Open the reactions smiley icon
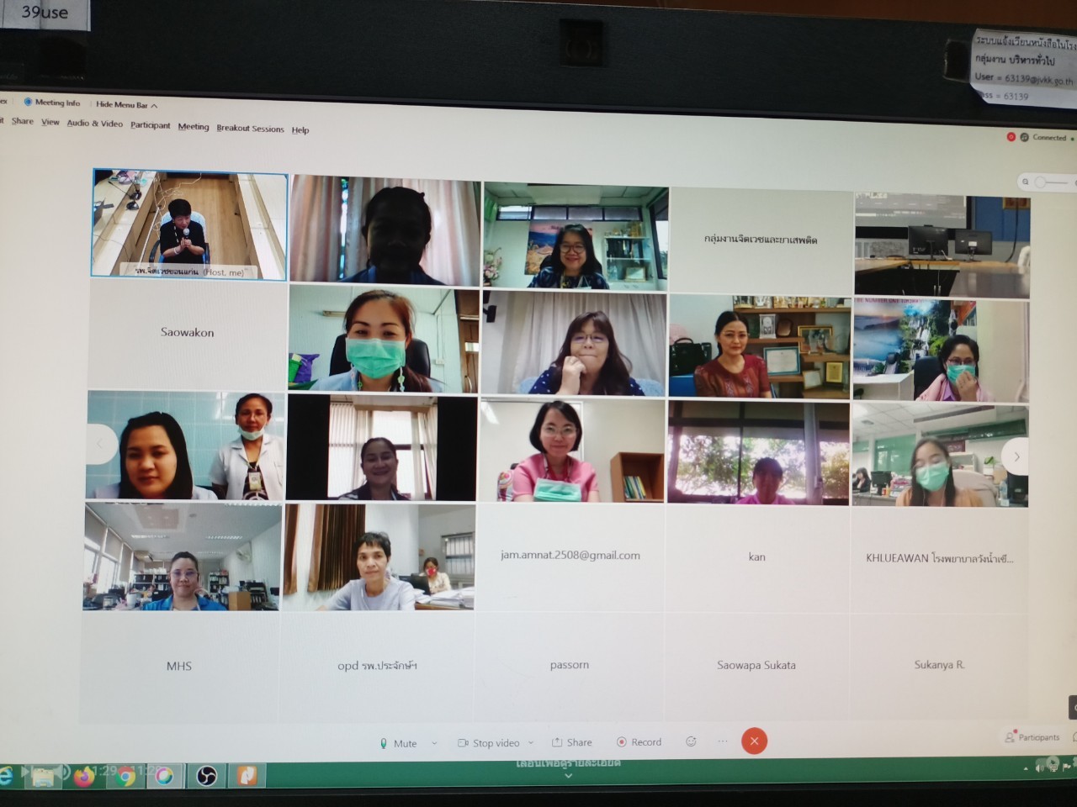 691,741
